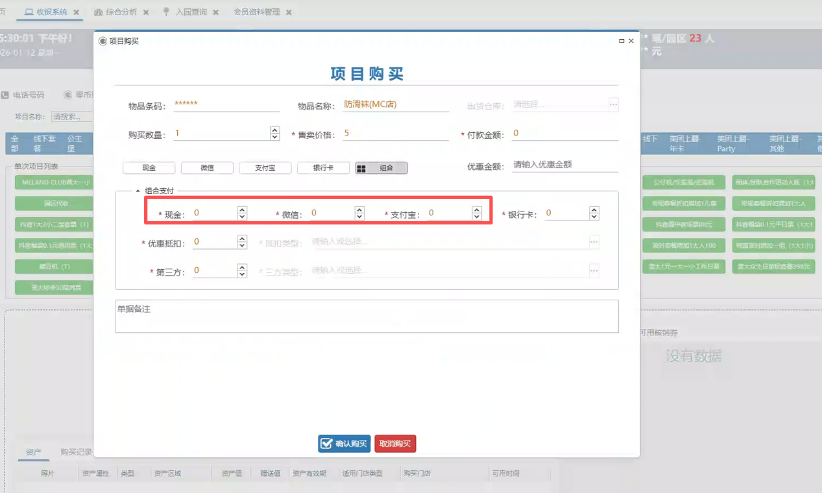The image size is (822, 493).
Task: Select 支付宝 payment method
Action: pyautogui.click(x=265, y=168)
